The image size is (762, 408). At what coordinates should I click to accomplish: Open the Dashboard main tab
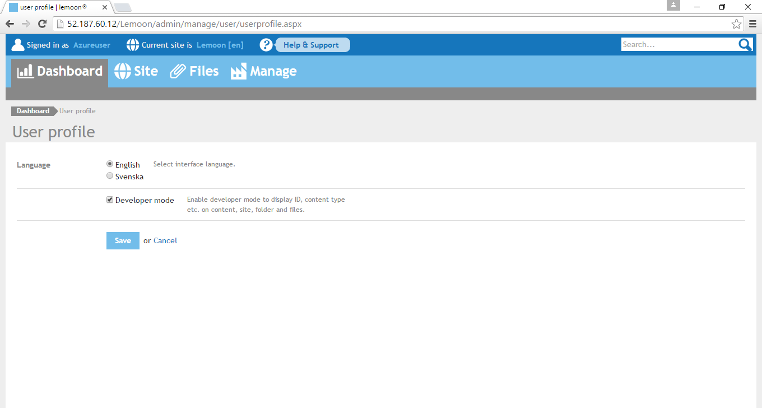coord(60,71)
